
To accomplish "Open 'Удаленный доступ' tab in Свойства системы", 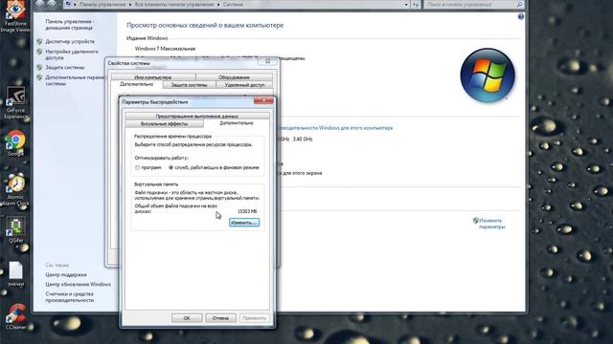I will coord(244,85).
